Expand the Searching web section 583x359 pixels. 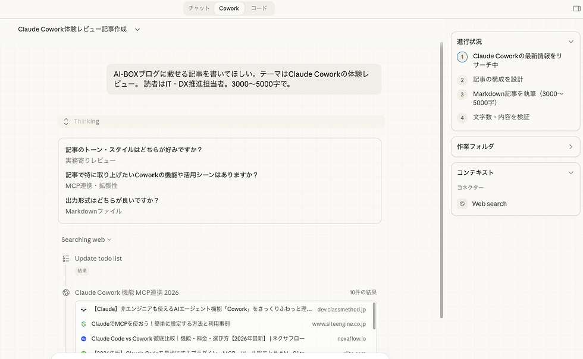point(86,240)
